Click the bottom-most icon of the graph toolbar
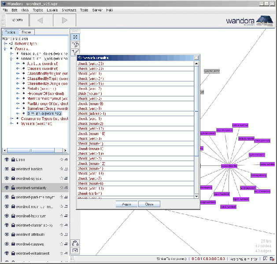277x264 pixels. (75, 250)
